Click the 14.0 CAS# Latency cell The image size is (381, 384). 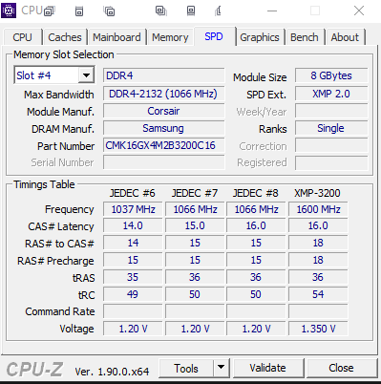pos(133,225)
